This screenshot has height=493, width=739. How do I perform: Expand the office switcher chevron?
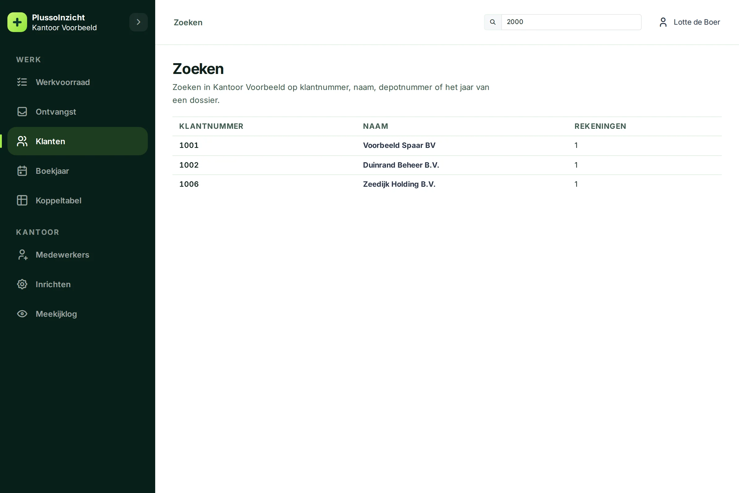(138, 22)
